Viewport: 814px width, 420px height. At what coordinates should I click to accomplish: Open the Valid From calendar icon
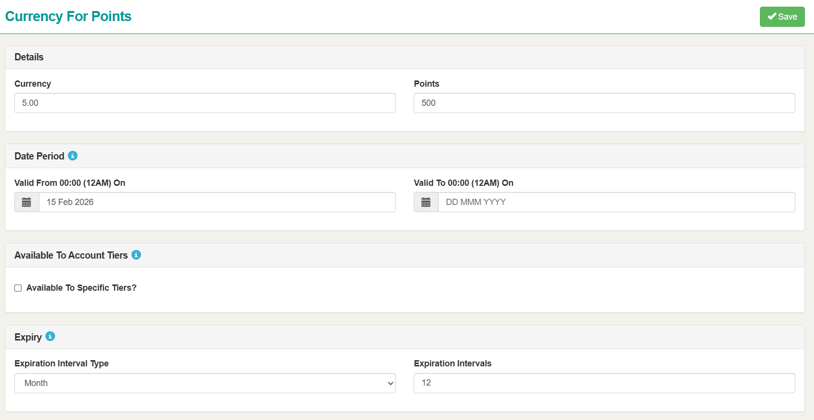(x=27, y=202)
